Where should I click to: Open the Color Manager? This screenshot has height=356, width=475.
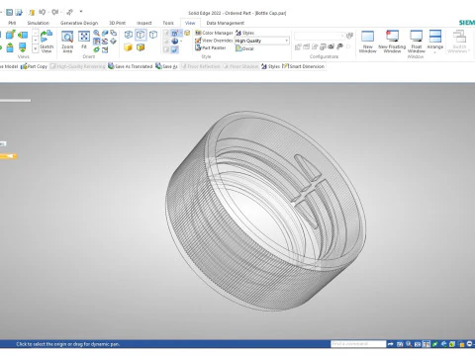[x=214, y=33]
